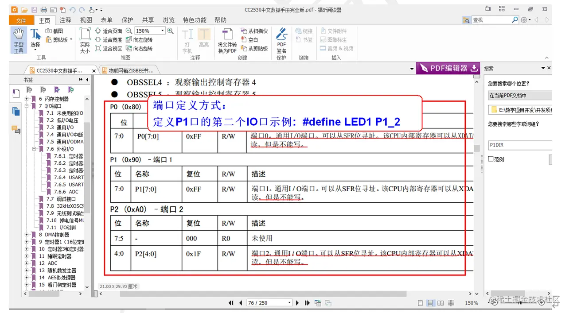The image size is (569, 313).
Task: Expand the '9 定时器1' bookmark node
Action: pyautogui.click(x=27, y=242)
